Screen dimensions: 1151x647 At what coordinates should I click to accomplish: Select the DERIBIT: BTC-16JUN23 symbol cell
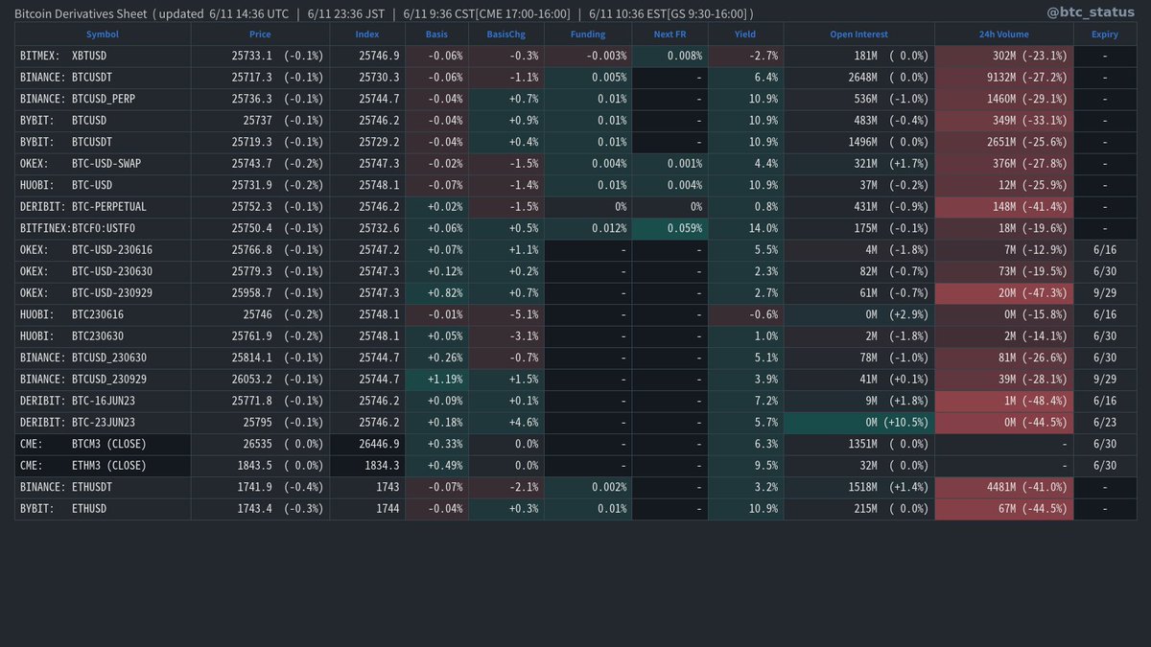(103, 400)
